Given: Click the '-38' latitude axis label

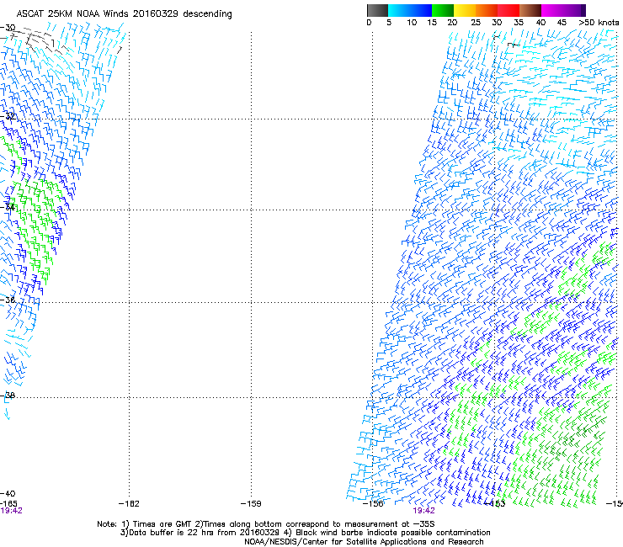Looking at the screenshot, I should click(x=8, y=395).
